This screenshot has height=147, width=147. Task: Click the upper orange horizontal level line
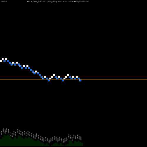pyautogui.click(x=73, y=76)
